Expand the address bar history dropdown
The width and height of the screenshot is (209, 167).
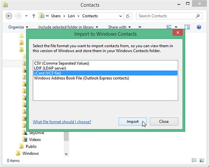point(121,16)
